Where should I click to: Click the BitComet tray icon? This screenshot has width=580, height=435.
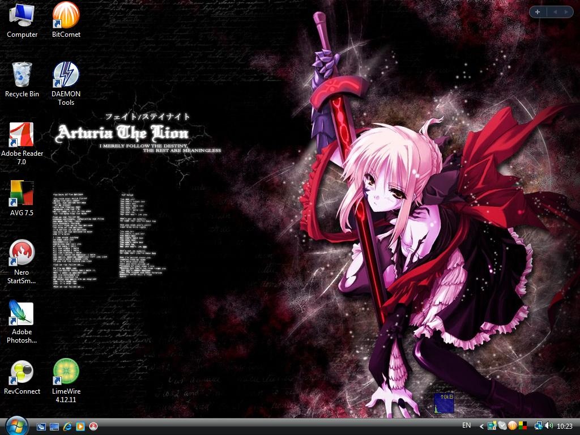point(512,426)
